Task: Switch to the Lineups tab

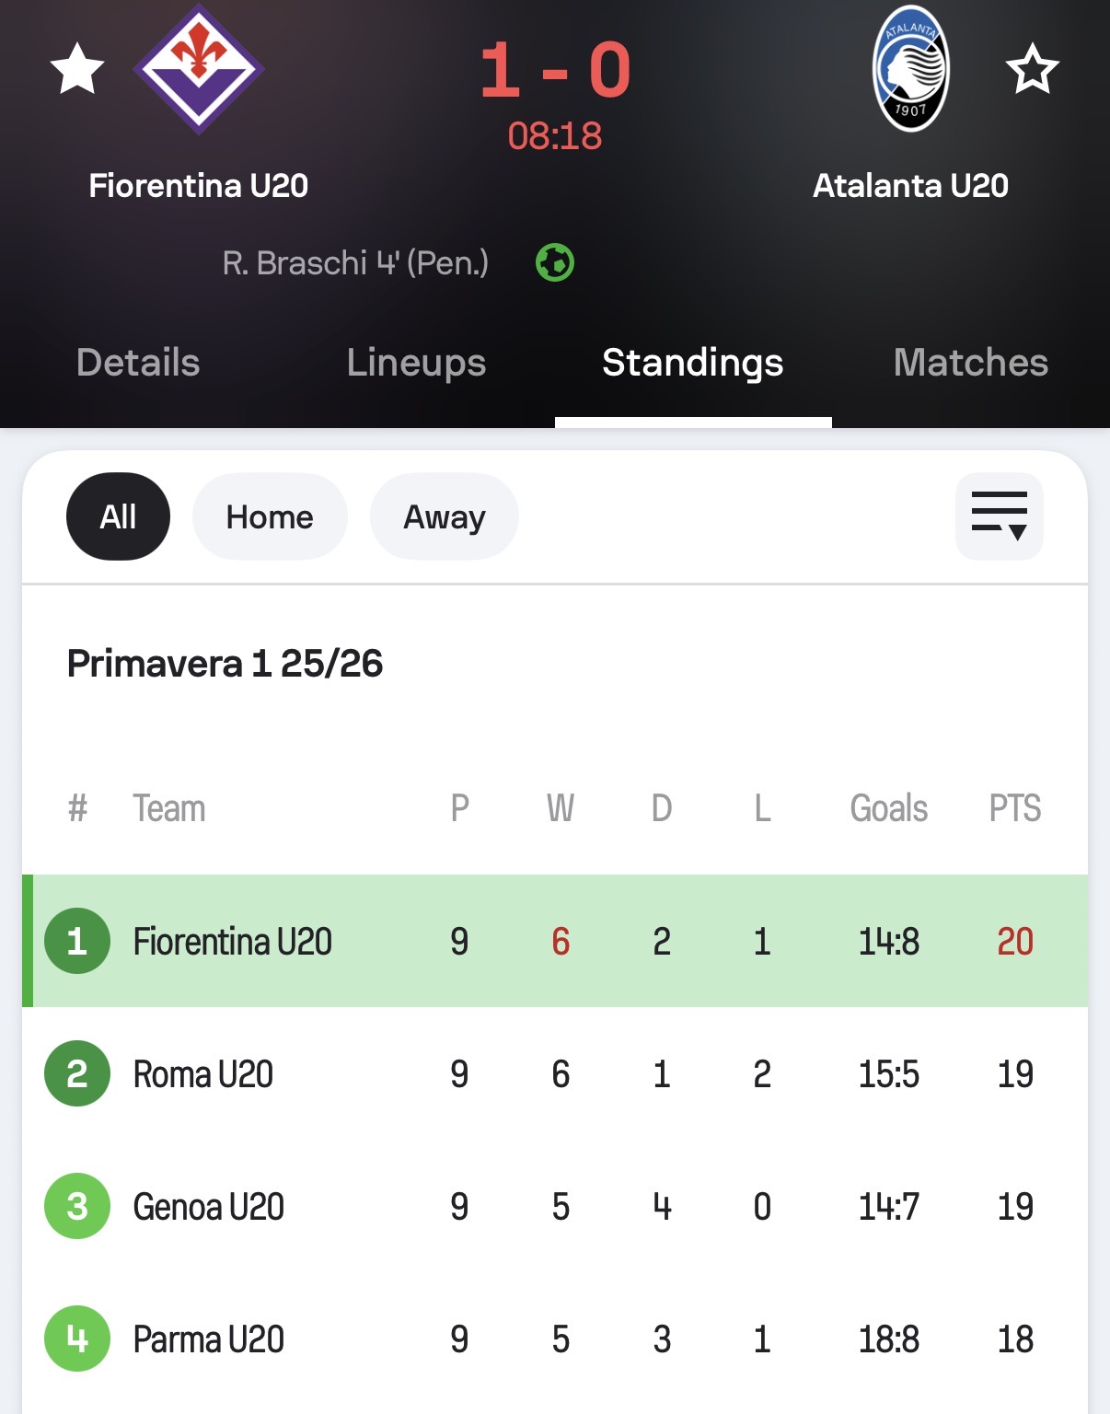Action: (x=416, y=363)
